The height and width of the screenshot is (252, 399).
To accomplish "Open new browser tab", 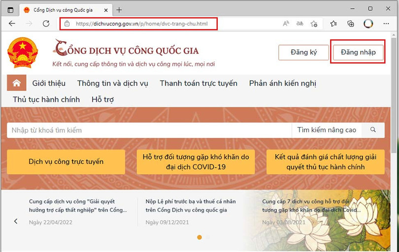I will [119, 10].
